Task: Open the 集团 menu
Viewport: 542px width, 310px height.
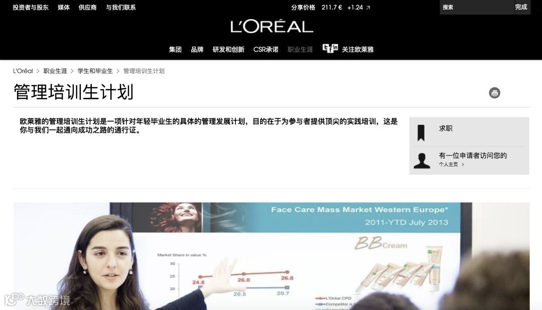Action: (x=175, y=50)
